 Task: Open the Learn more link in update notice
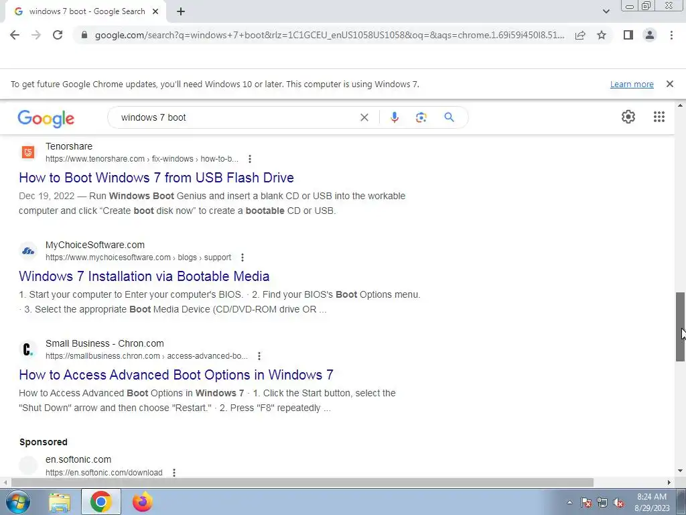click(632, 84)
